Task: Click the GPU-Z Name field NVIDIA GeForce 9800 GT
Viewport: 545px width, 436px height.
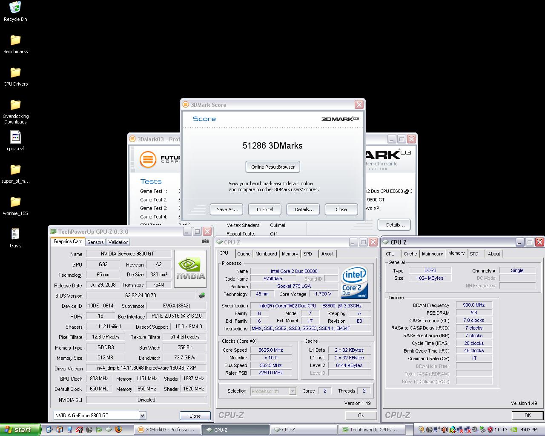Action: pyautogui.click(x=129, y=254)
